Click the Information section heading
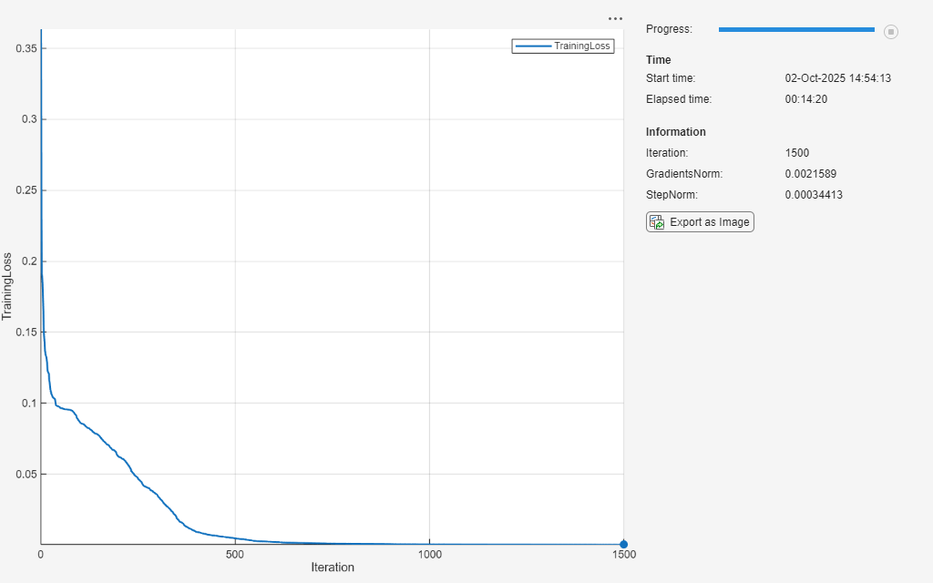Viewport: 933px width, 583px height. click(676, 131)
